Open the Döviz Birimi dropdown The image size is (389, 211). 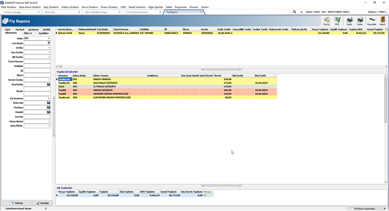click(x=49, y=121)
